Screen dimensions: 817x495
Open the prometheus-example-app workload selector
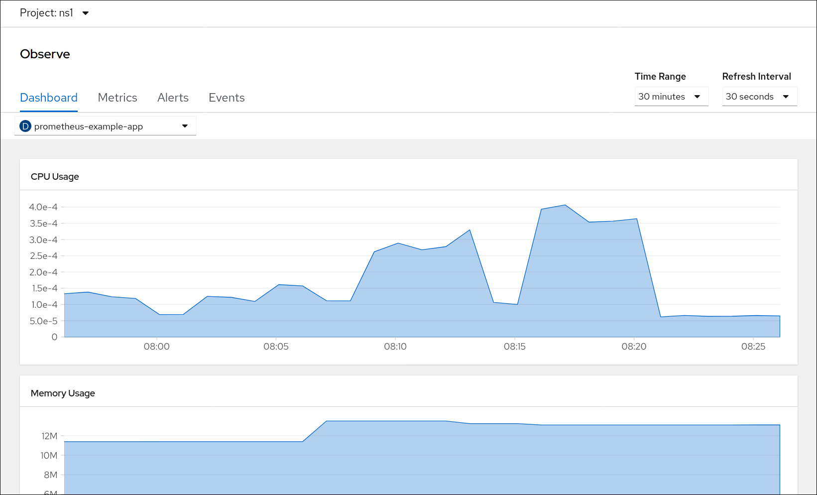click(105, 126)
